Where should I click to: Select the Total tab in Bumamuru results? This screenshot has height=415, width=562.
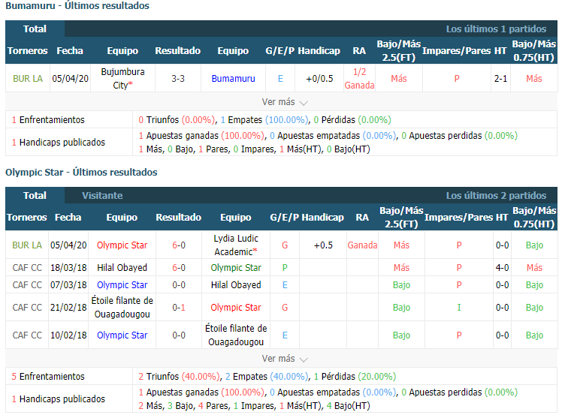[35, 29]
